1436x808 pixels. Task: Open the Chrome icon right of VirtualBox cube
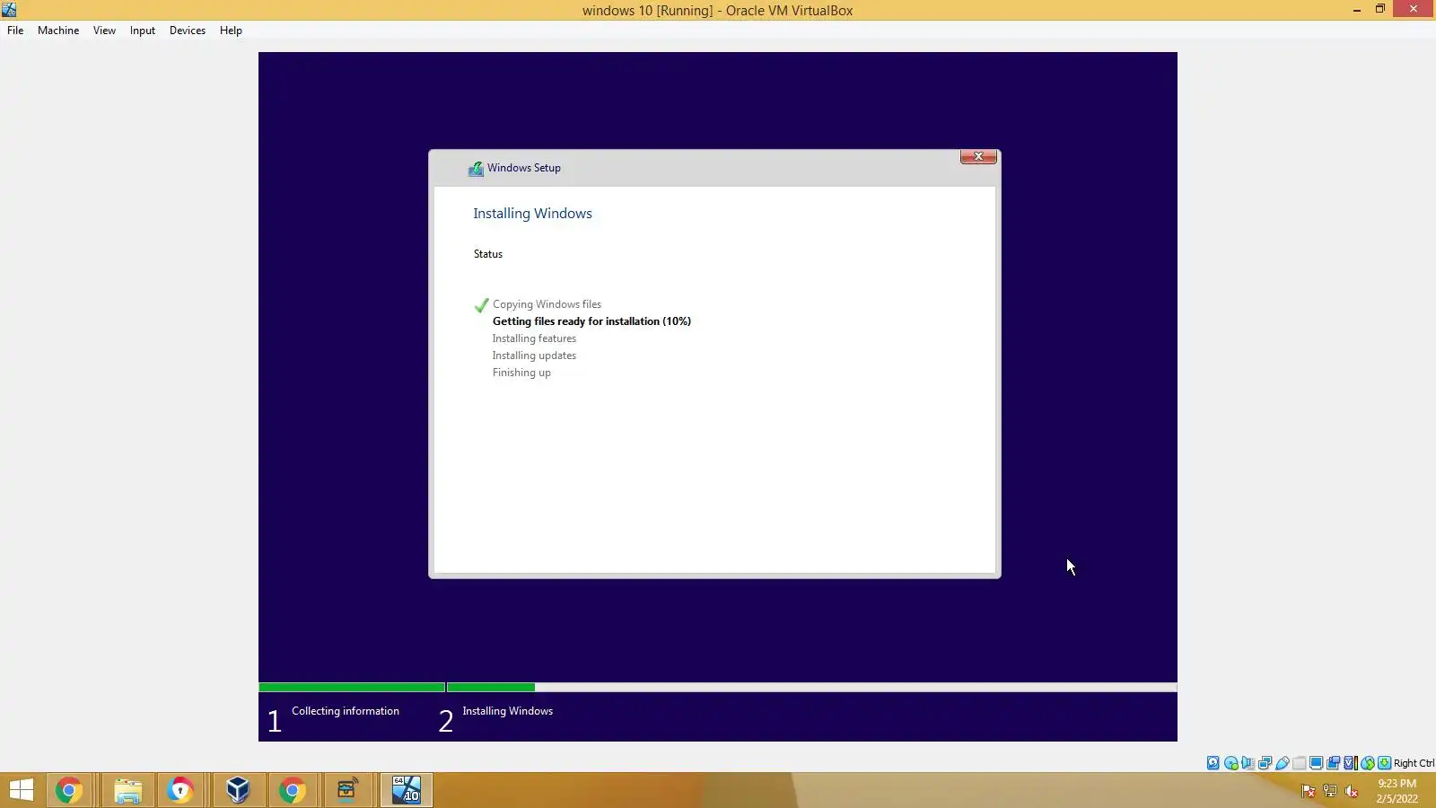[x=292, y=790]
